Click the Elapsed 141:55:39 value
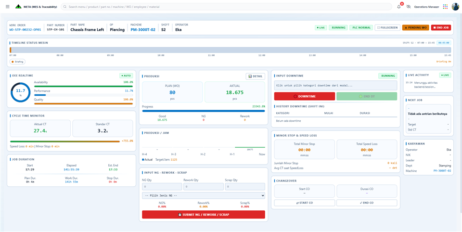The image size is (462, 232). coord(71,169)
